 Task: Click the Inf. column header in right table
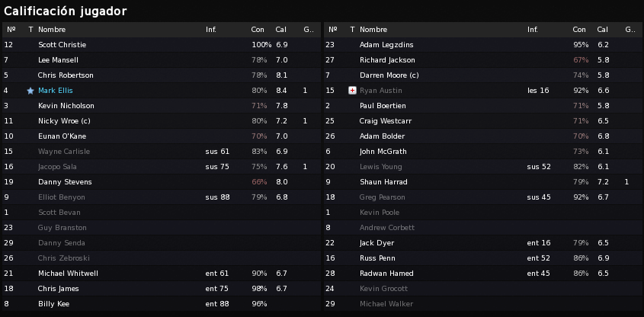click(x=532, y=30)
